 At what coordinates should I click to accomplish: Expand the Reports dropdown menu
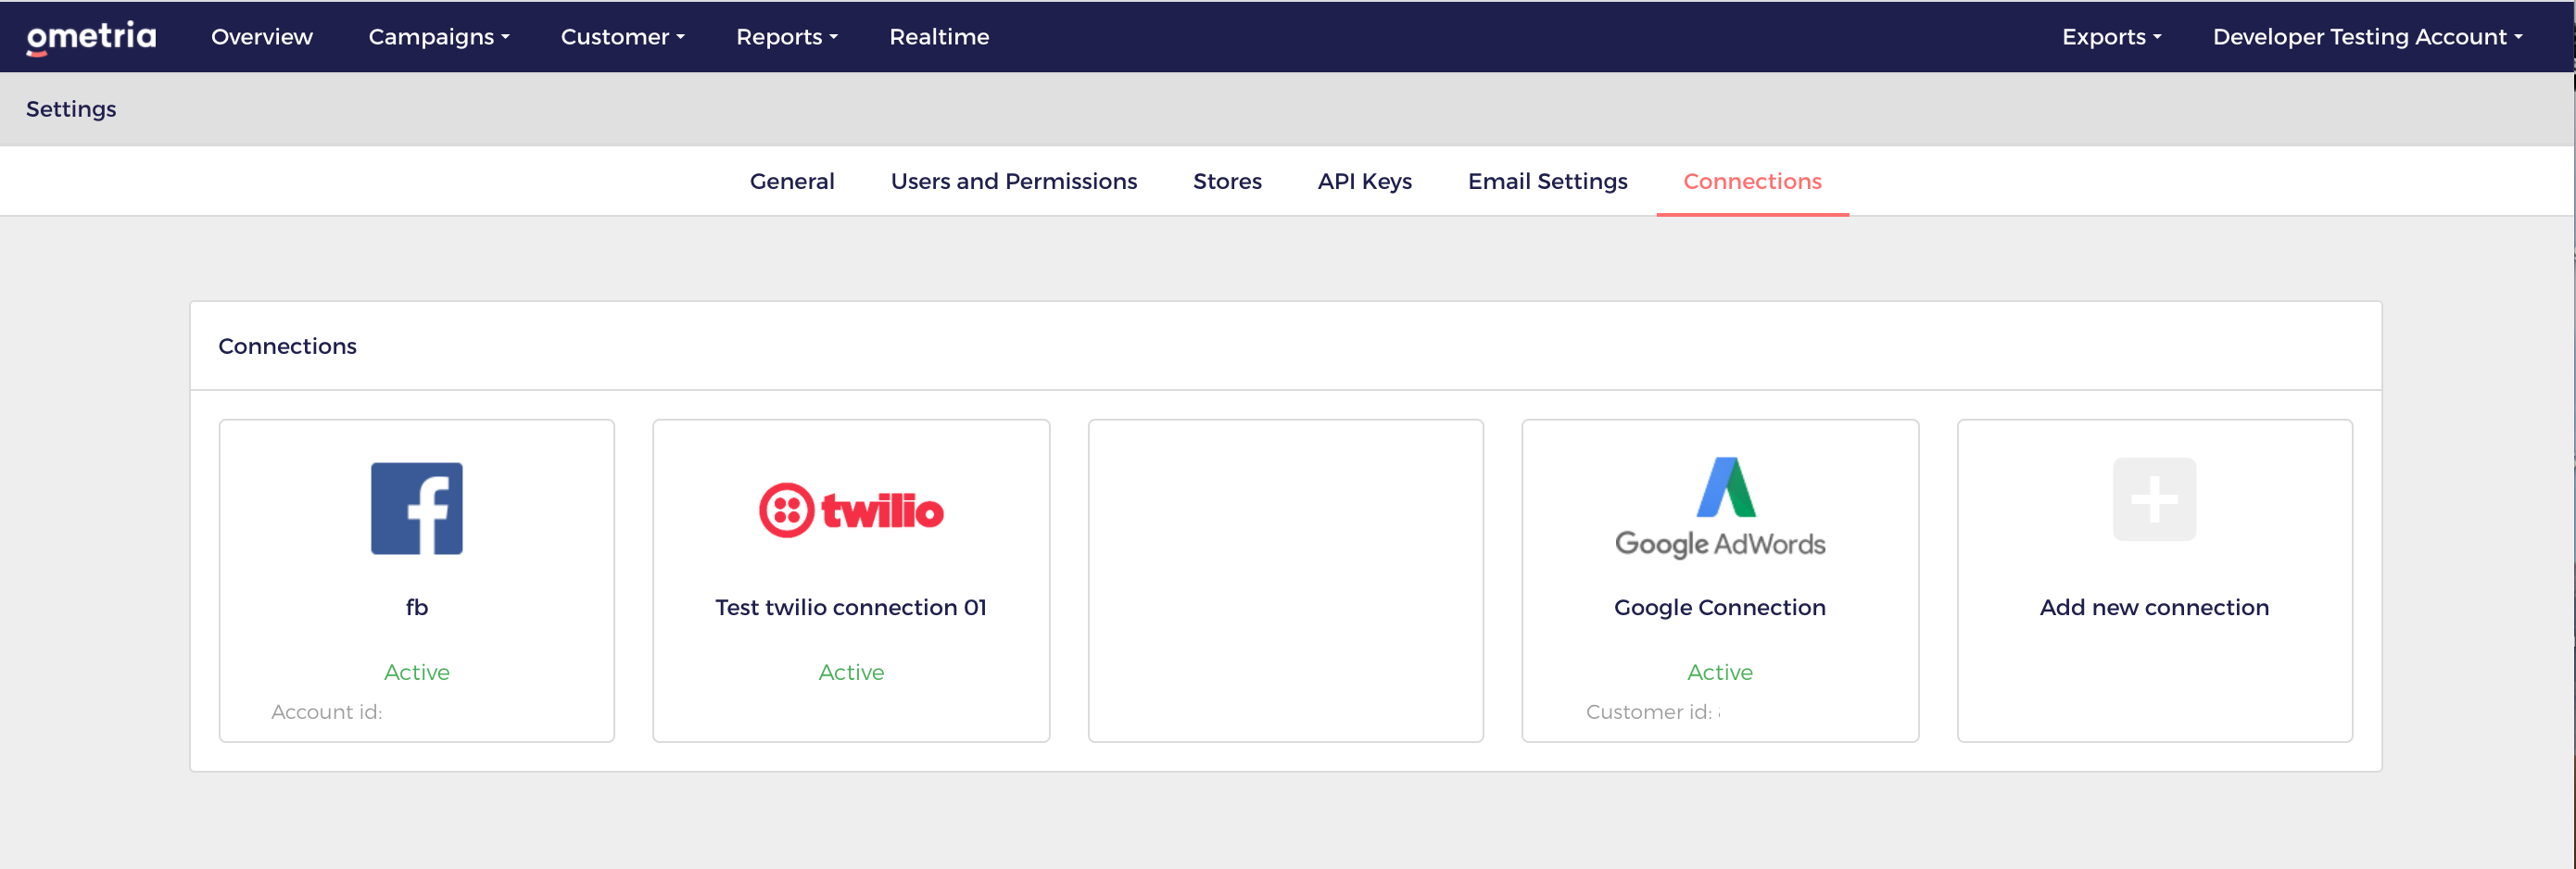pos(787,37)
